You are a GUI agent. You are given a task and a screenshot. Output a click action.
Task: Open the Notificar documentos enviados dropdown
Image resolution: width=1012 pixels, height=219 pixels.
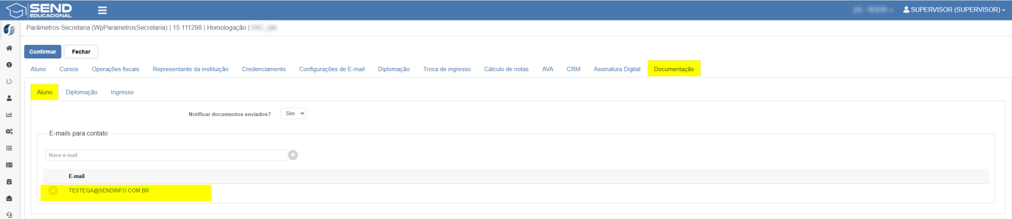tap(293, 114)
